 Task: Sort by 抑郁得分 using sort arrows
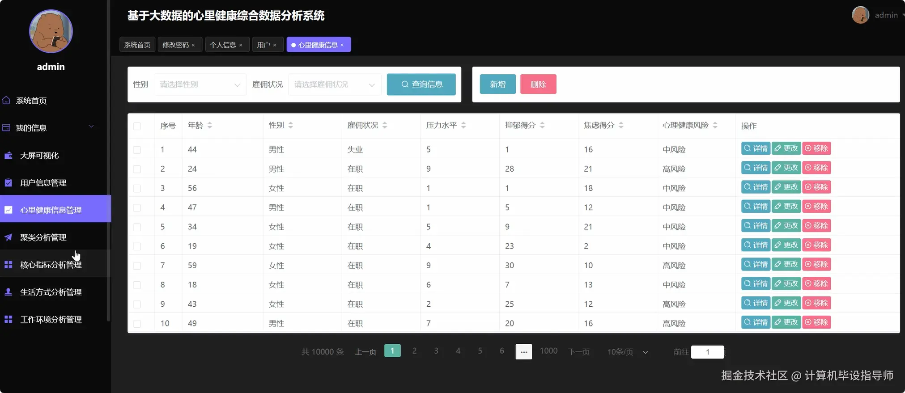coord(542,126)
